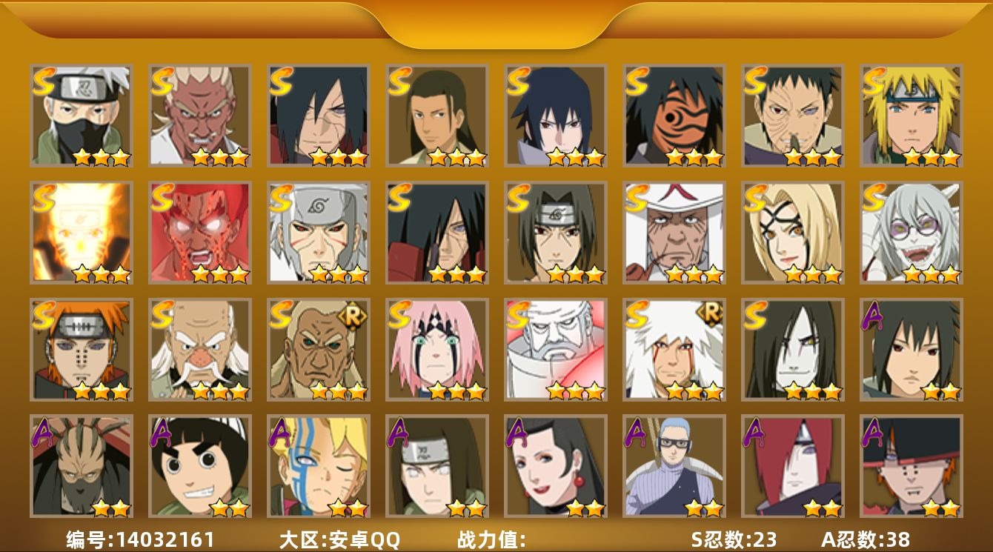The height and width of the screenshot is (552, 993).
Task: Select the woman with red earrings card
Action: click(556, 466)
